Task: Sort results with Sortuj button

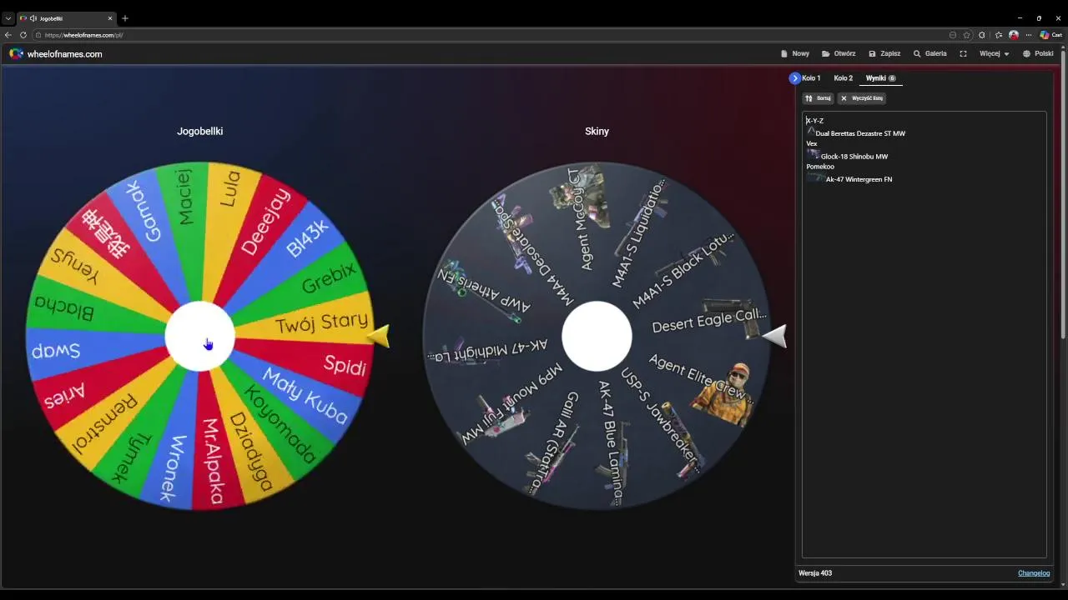Action: (818, 98)
